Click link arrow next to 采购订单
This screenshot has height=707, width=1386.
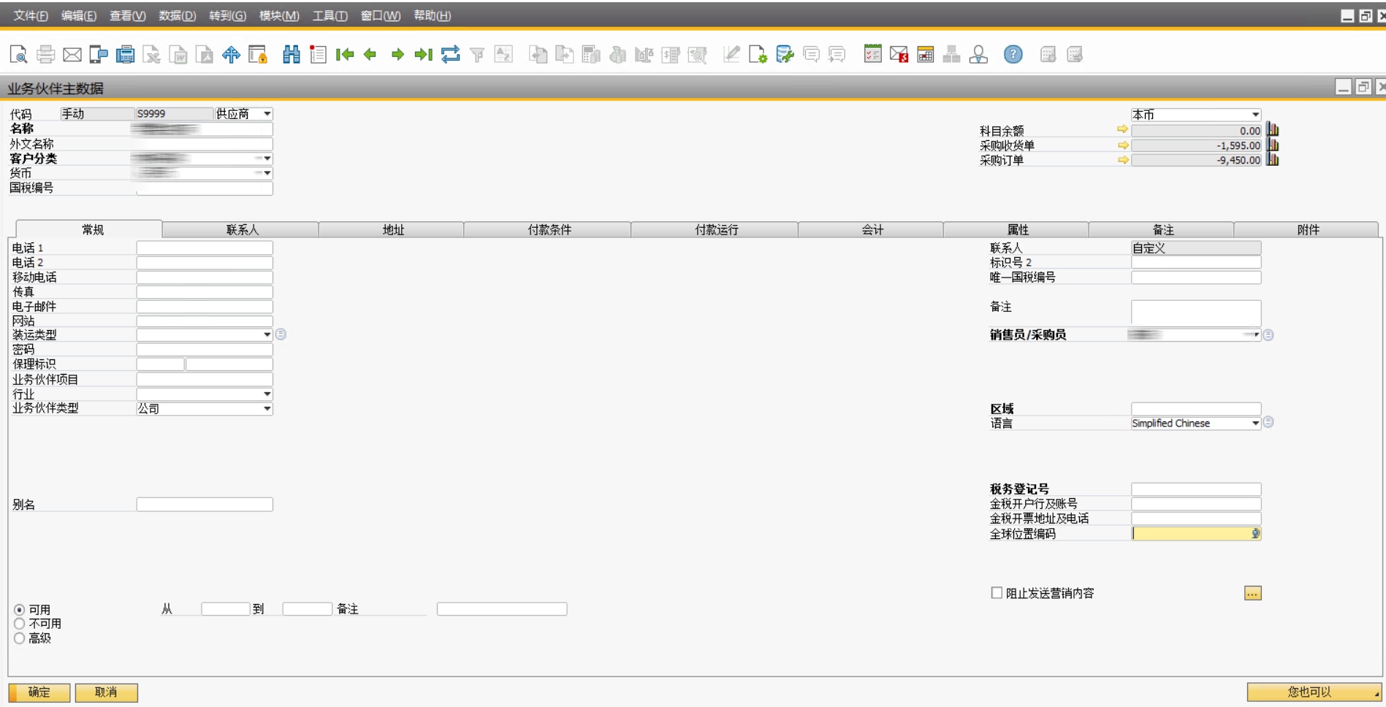(x=1123, y=160)
